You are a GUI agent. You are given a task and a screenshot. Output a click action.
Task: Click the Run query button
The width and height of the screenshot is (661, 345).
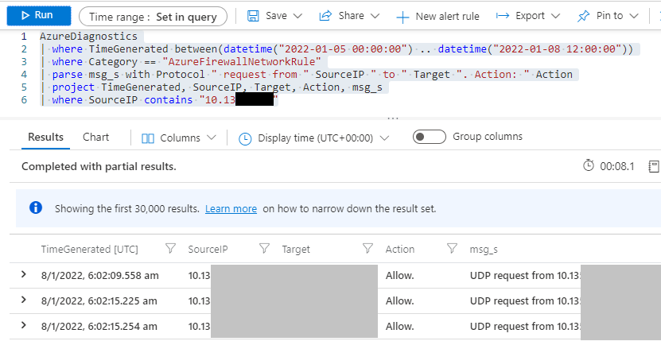tap(37, 16)
